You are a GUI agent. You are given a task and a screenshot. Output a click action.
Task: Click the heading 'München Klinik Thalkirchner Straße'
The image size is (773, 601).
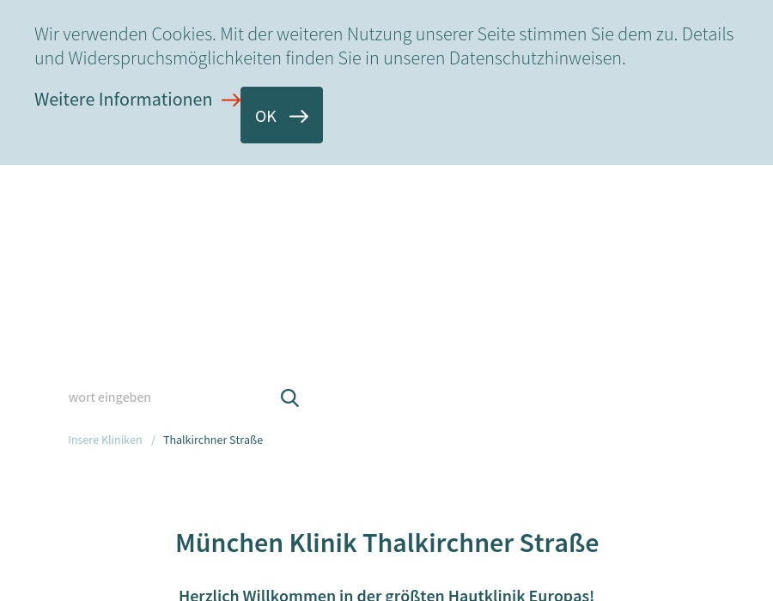[386, 543]
